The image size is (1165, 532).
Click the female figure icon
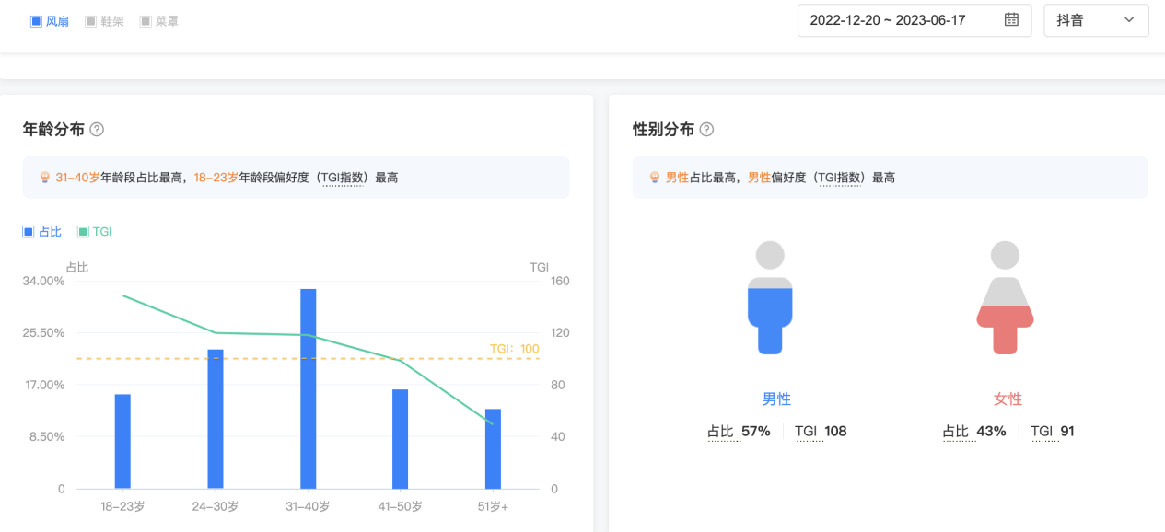pos(1005,298)
